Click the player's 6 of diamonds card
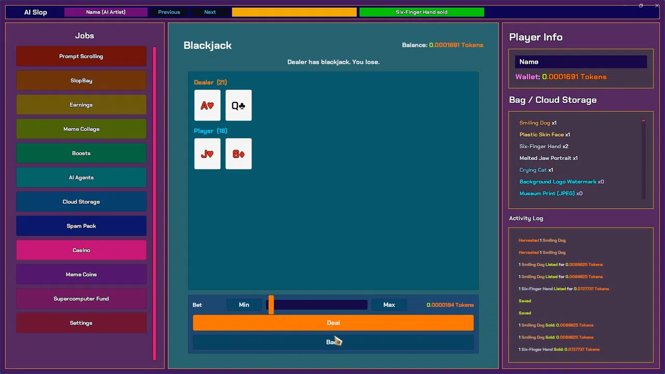This screenshot has width=665, height=374. [238, 154]
